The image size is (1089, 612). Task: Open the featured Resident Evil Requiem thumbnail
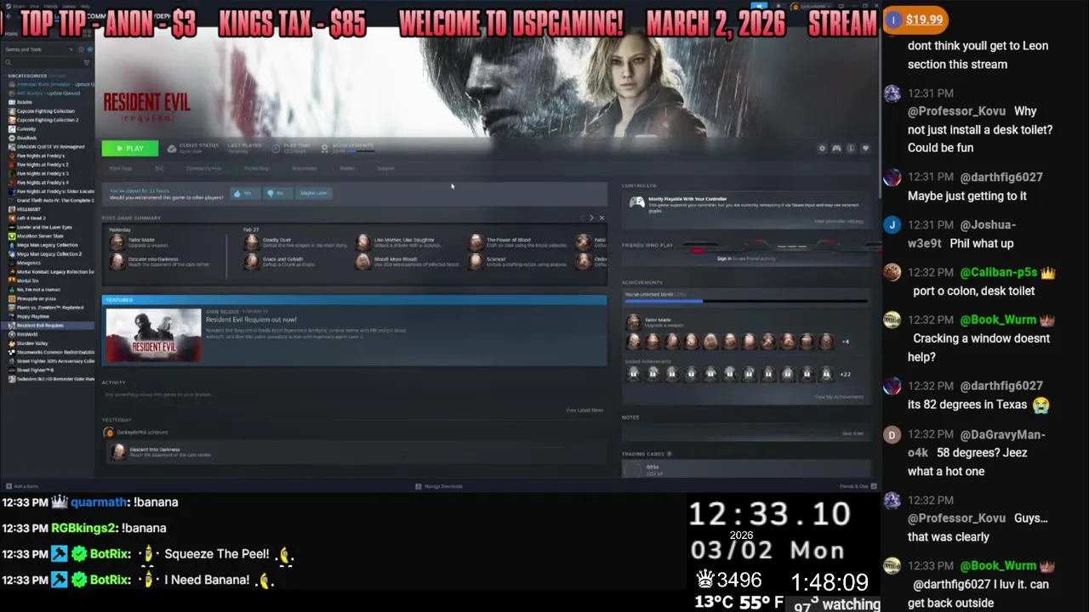tap(154, 336)
